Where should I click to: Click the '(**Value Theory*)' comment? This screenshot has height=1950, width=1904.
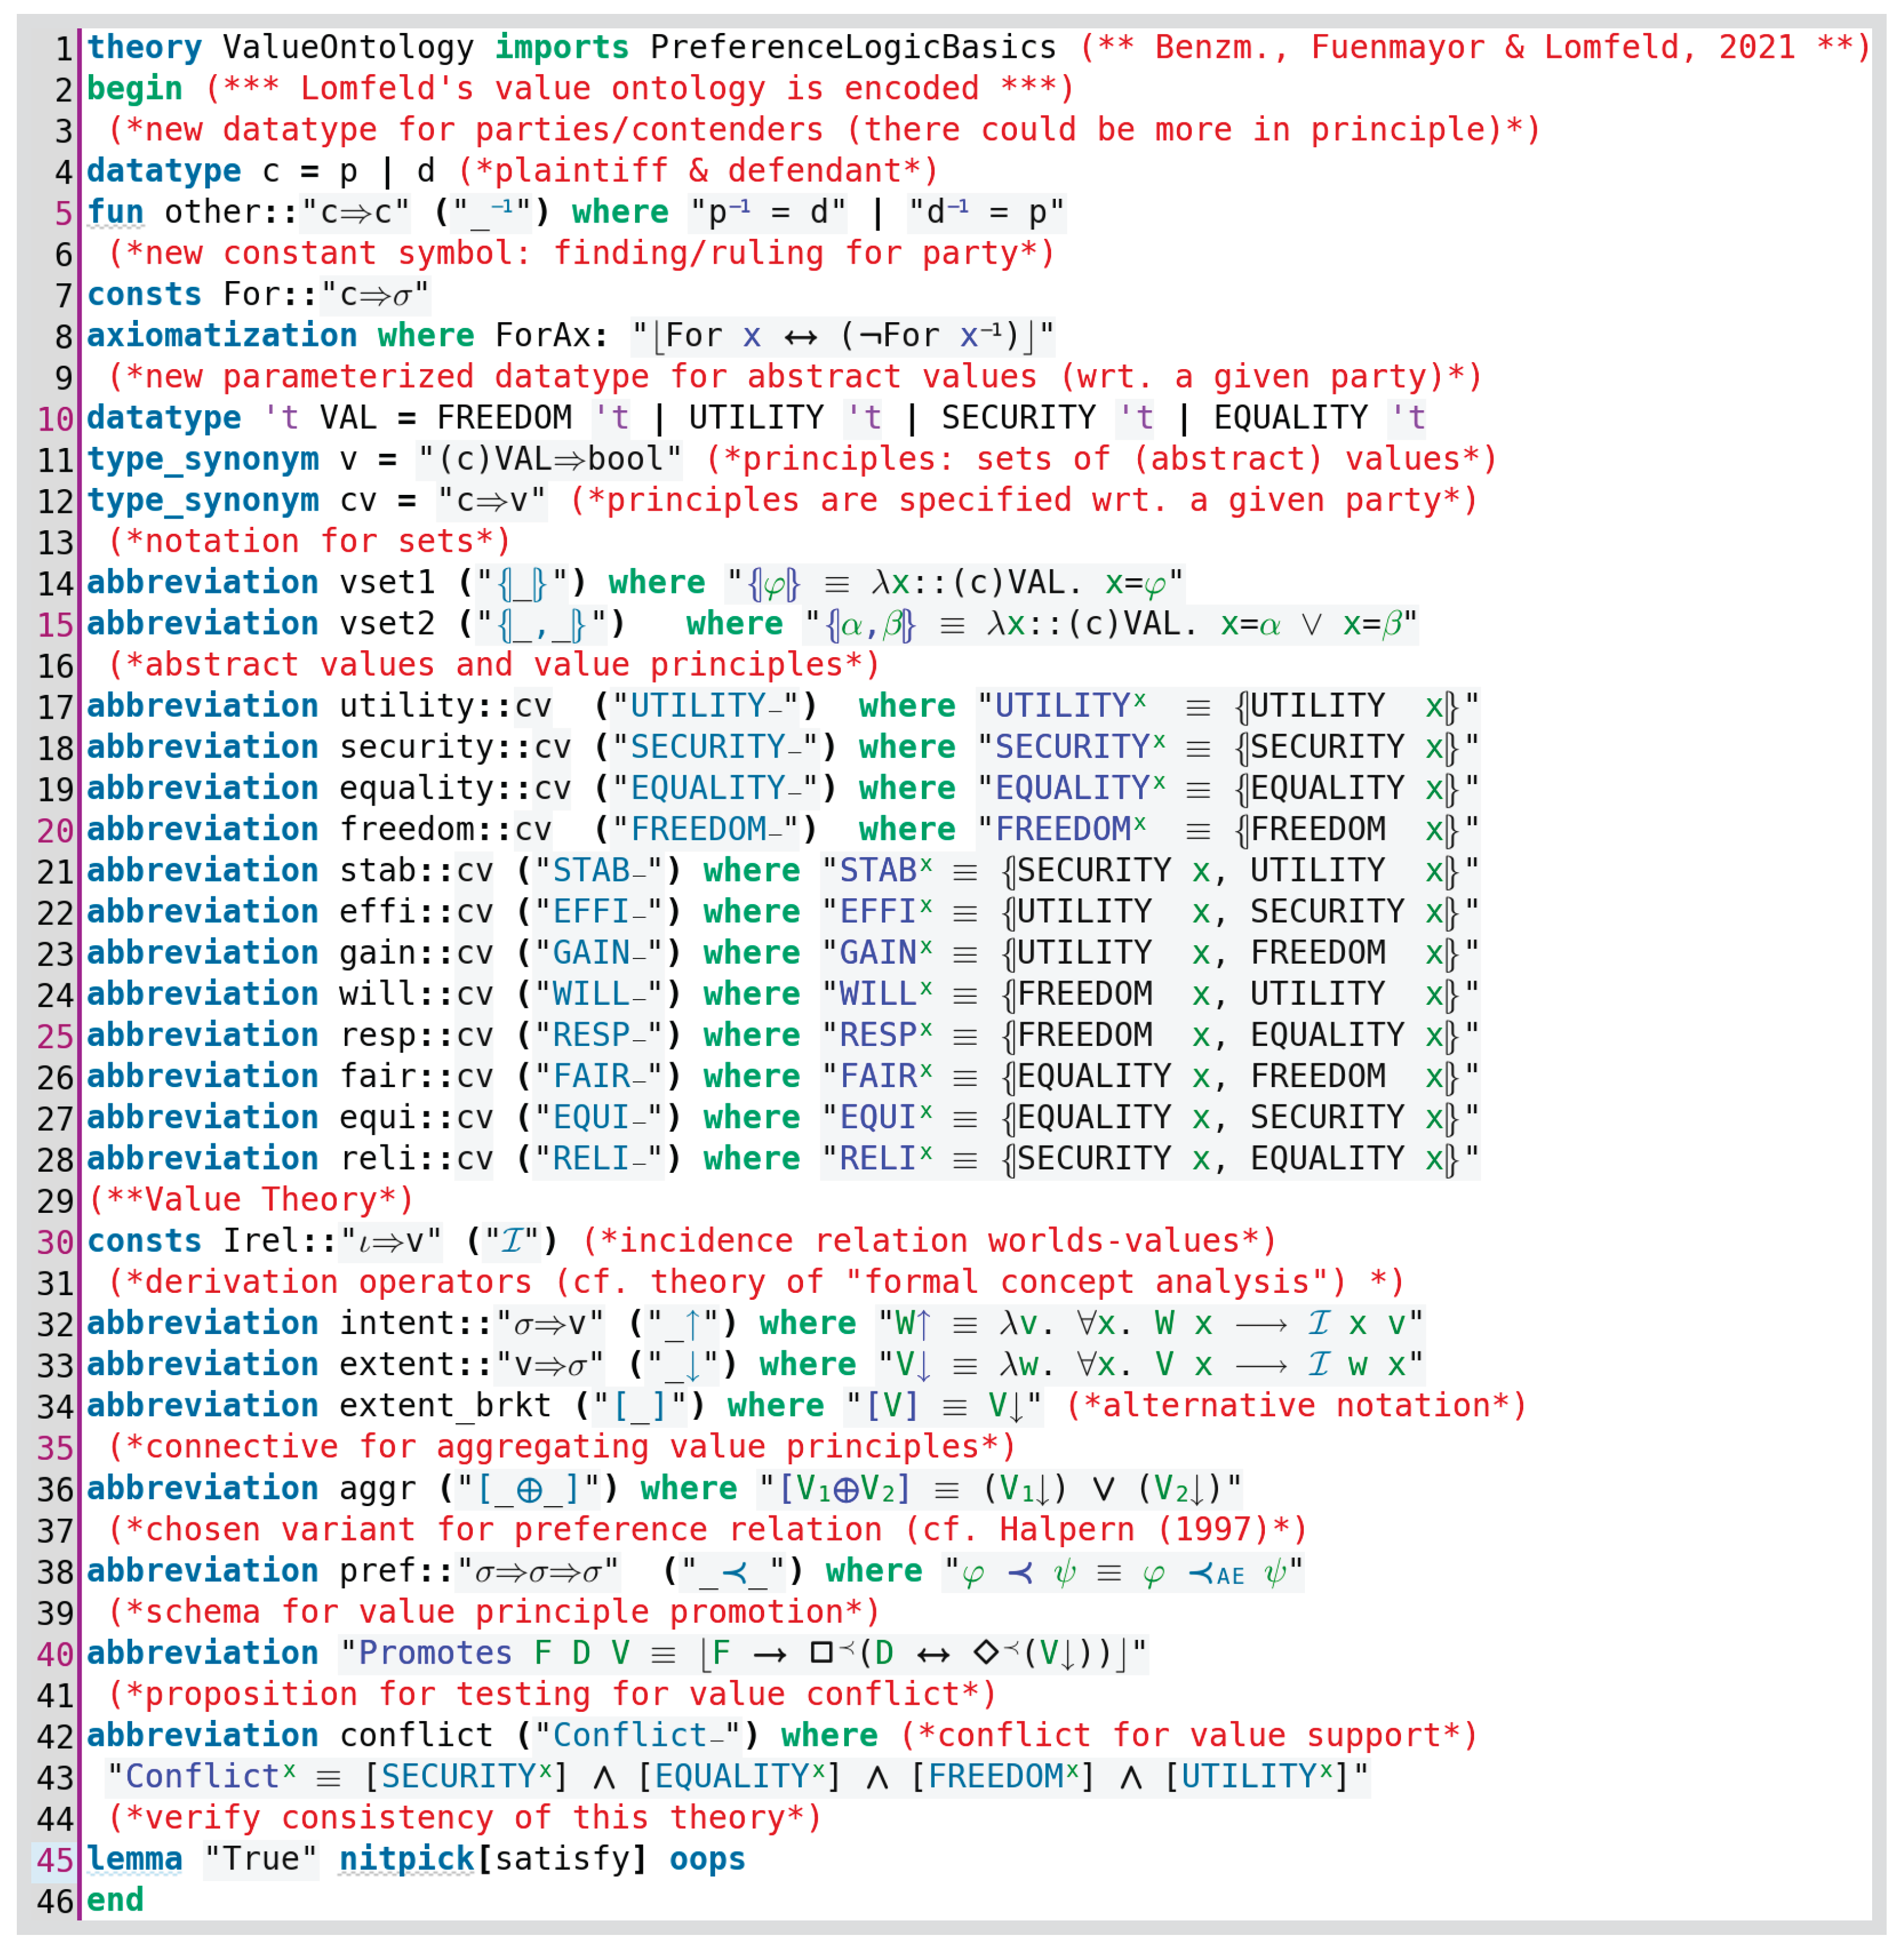tap(251, 1200)
